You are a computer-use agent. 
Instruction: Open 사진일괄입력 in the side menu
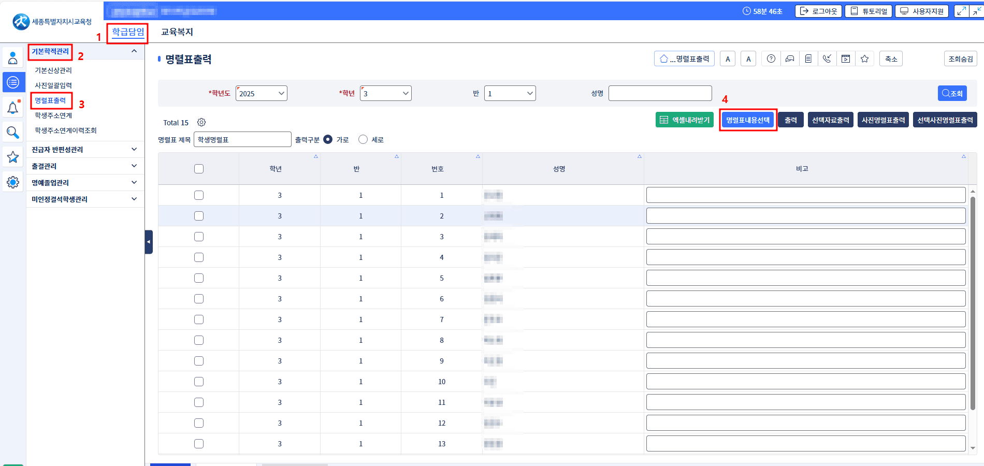pos(53,85)
